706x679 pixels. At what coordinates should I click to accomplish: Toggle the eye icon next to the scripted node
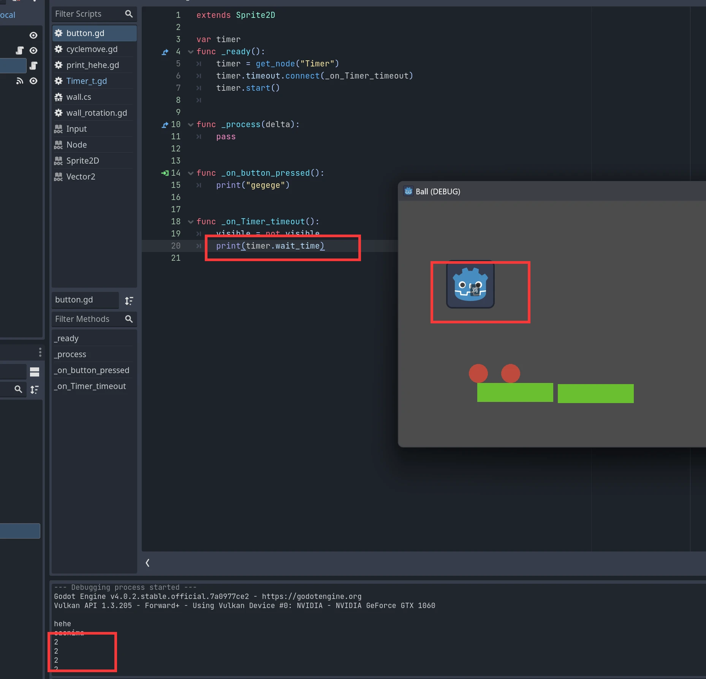point(33,50)
